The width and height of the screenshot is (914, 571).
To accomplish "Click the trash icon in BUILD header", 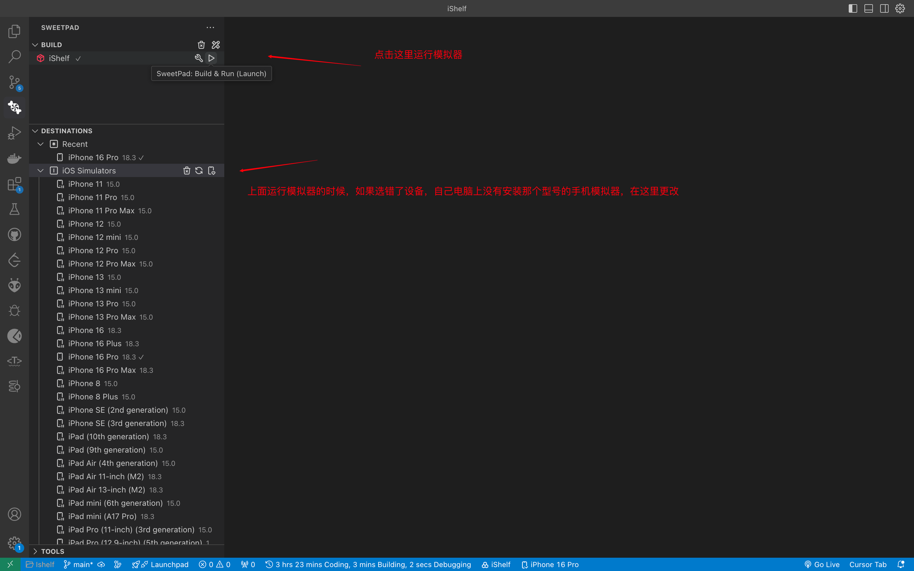I will (201, 45).
